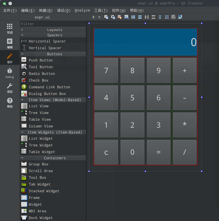219x221 pixels.
Task: Open the Debug mode with bug icon
Action: [x=10, y=73]
